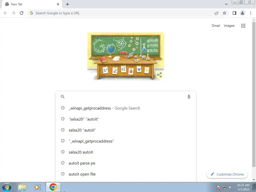This screenshot has width=256, height=192.
Task: Open Windows Explorer from the taskbar
Action: coord(22,187)
